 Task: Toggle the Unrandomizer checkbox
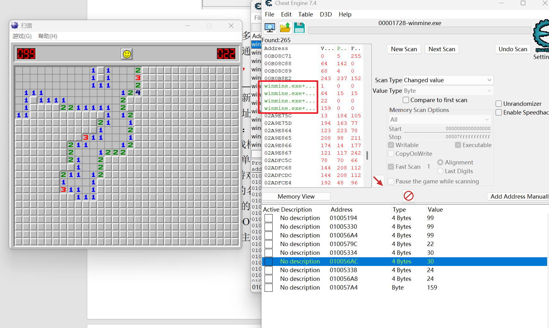click(499, 104)
